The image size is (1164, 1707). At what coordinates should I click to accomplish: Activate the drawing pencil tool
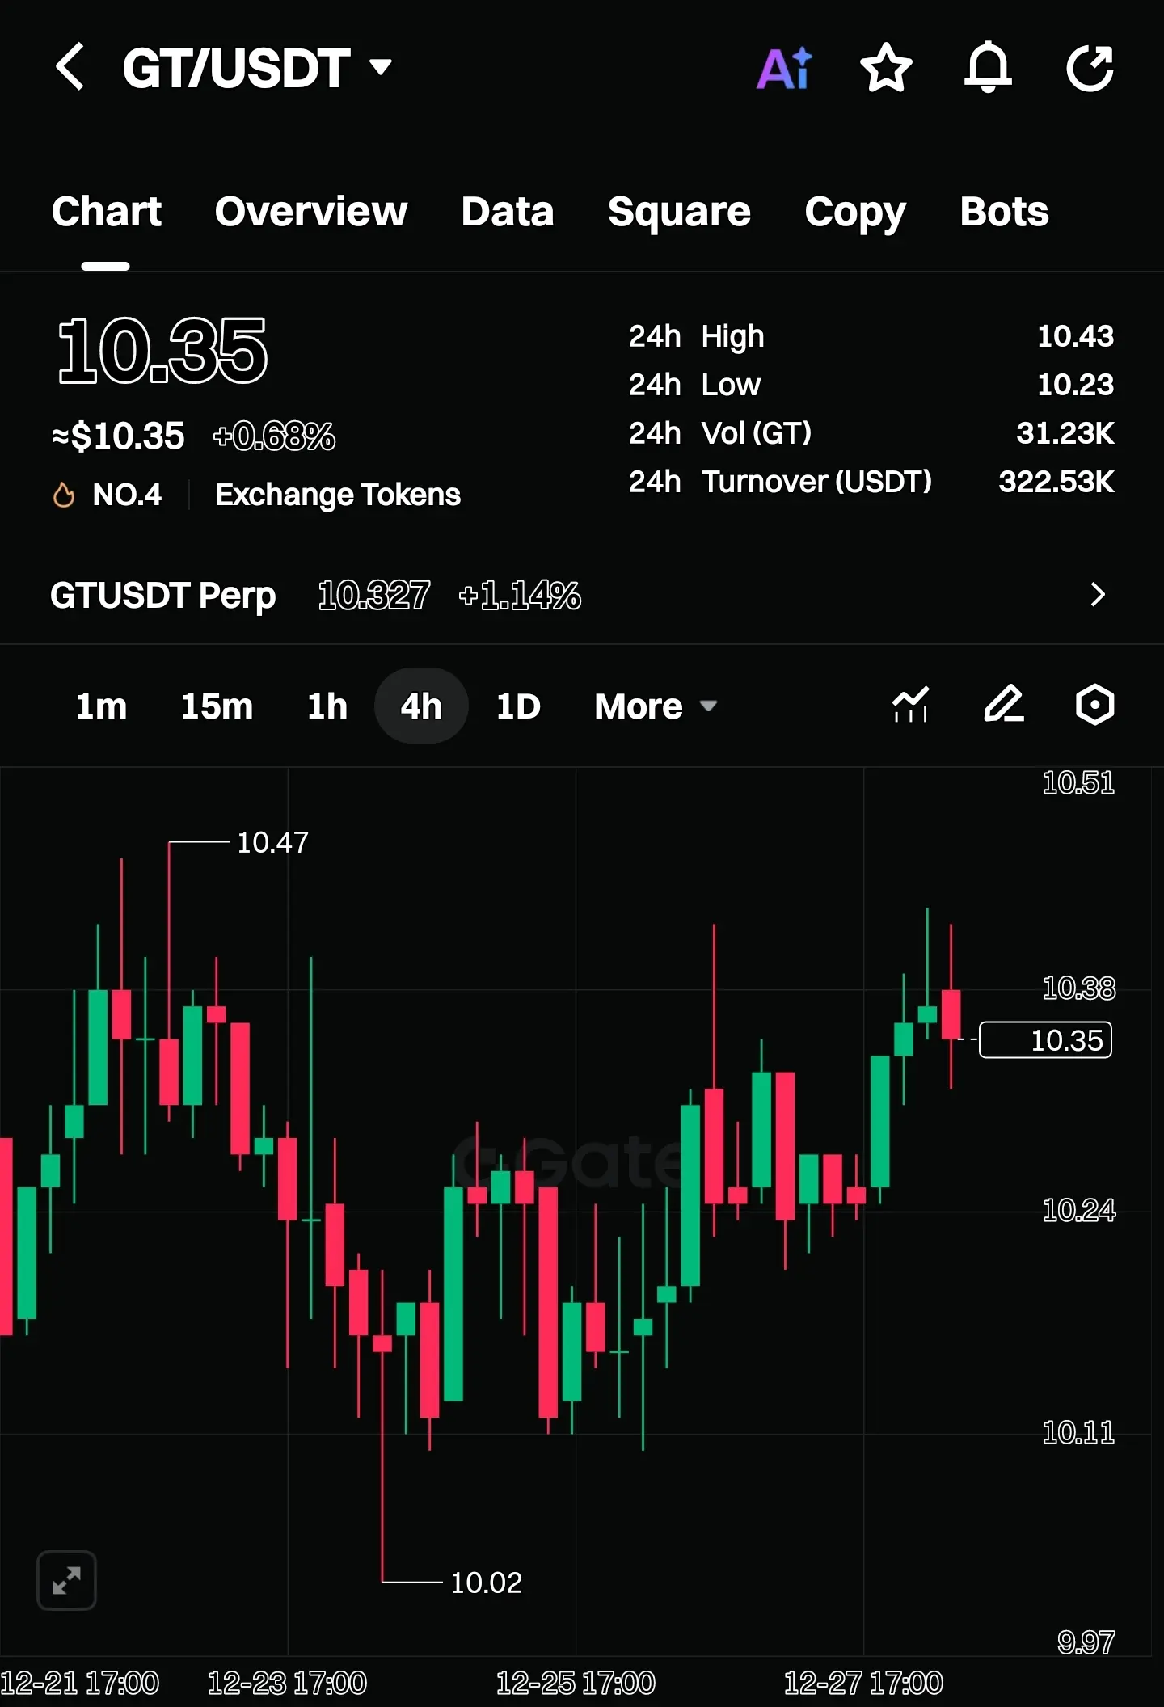(x=1004, y=704)
